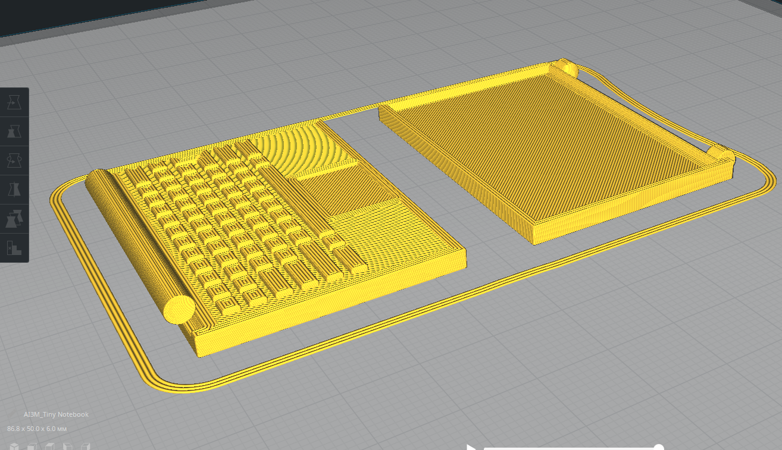
Task: Select the screen lid half of the model
Action: 558,153
